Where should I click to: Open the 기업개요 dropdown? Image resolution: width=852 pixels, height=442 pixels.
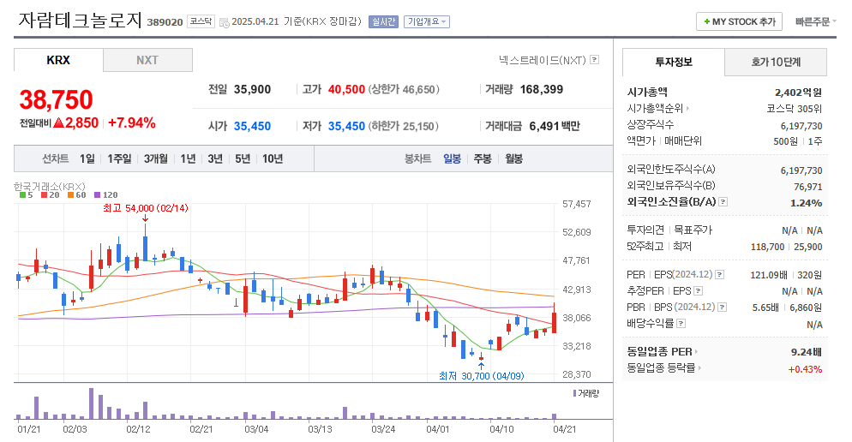pos(427,21)
